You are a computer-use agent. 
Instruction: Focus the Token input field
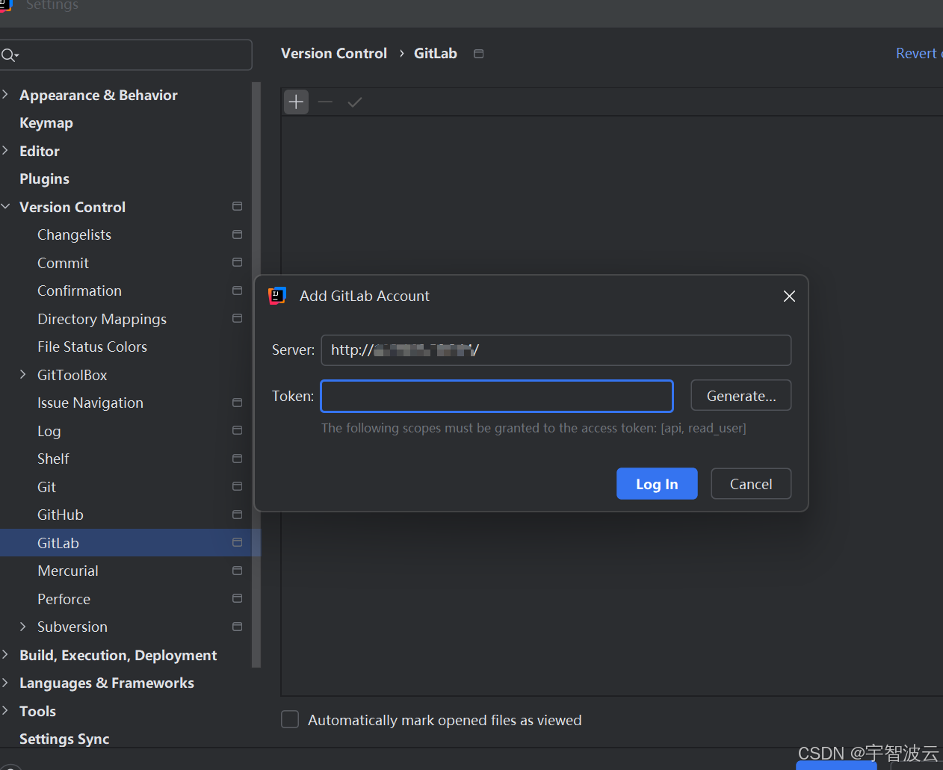(497, 396)
